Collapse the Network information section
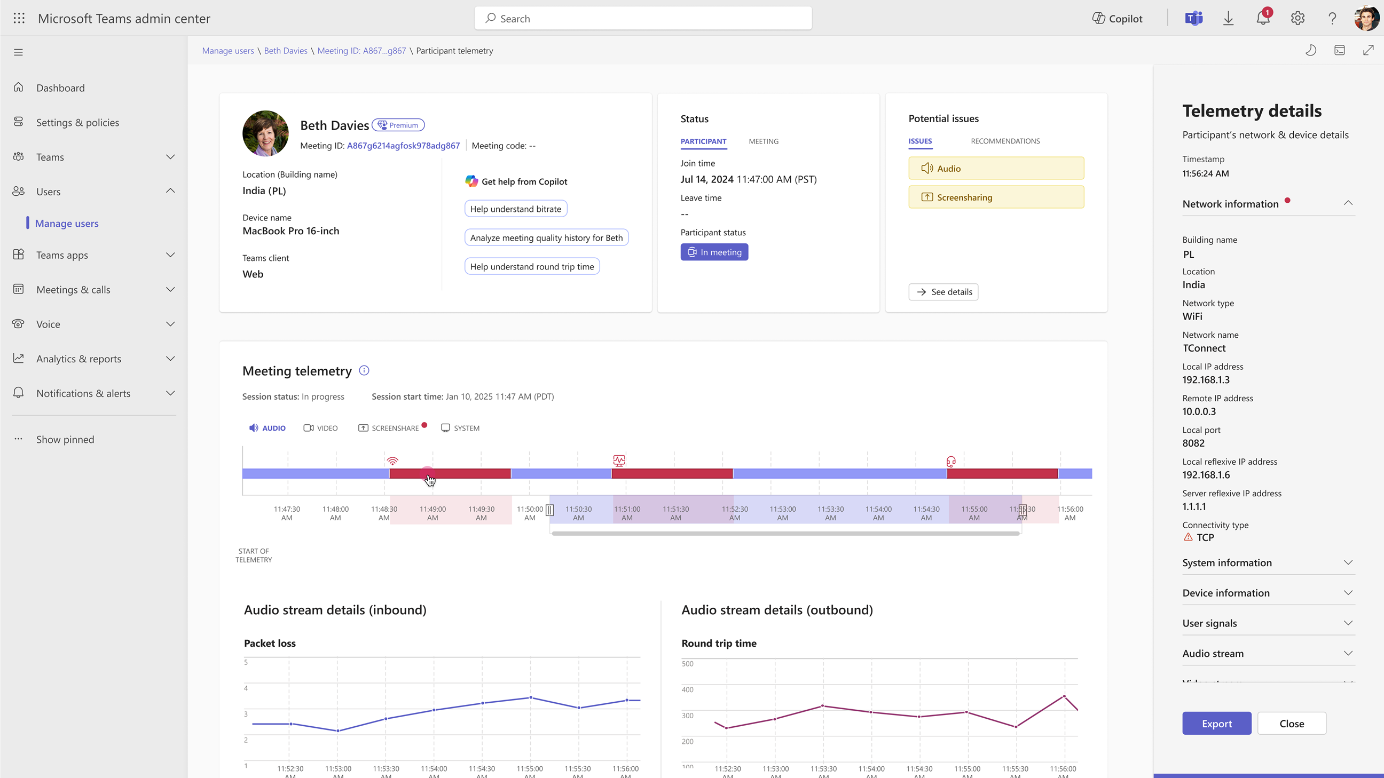 coord(1348,203)
